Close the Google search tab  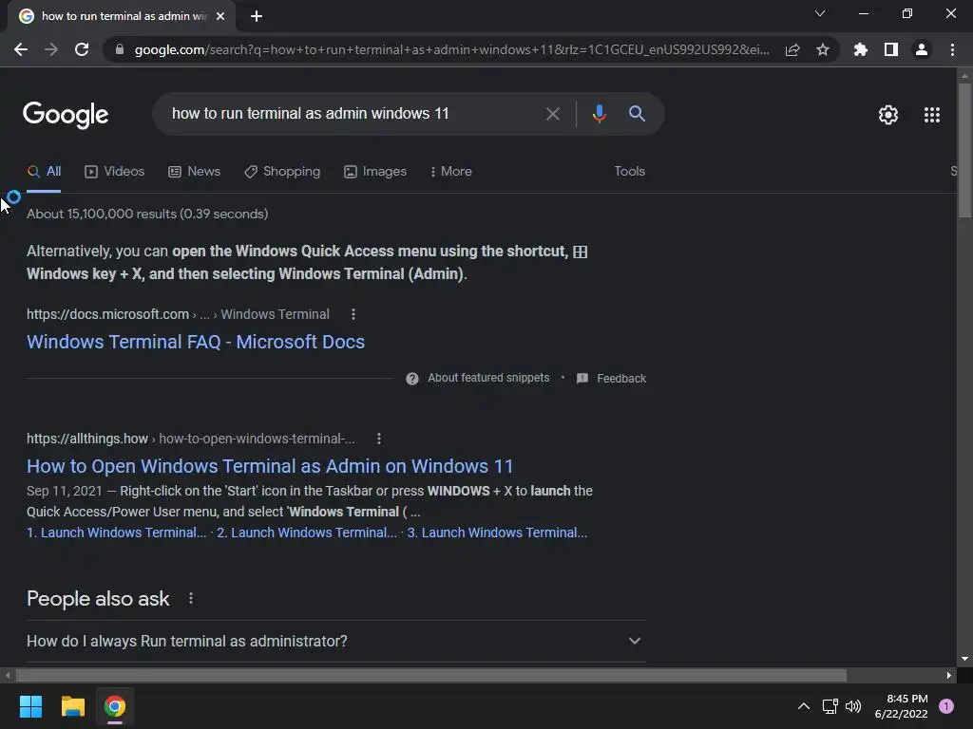220,16
